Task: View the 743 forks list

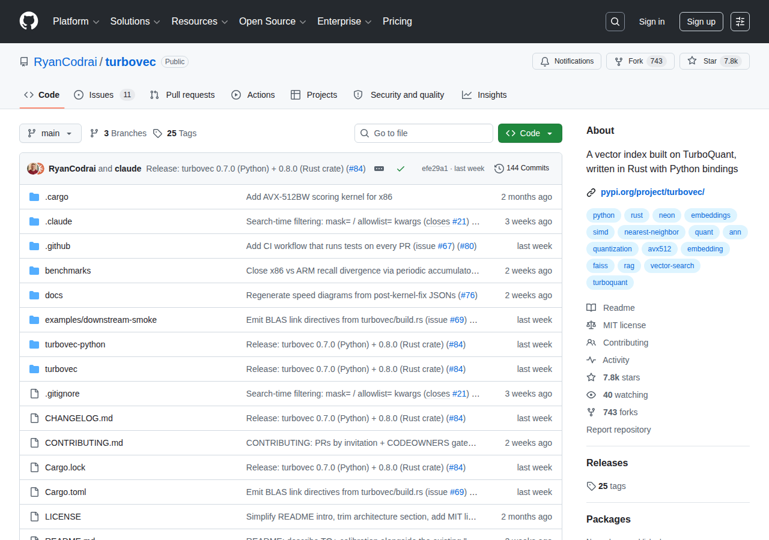Action: pyautogui.click(x=612, y=412)
